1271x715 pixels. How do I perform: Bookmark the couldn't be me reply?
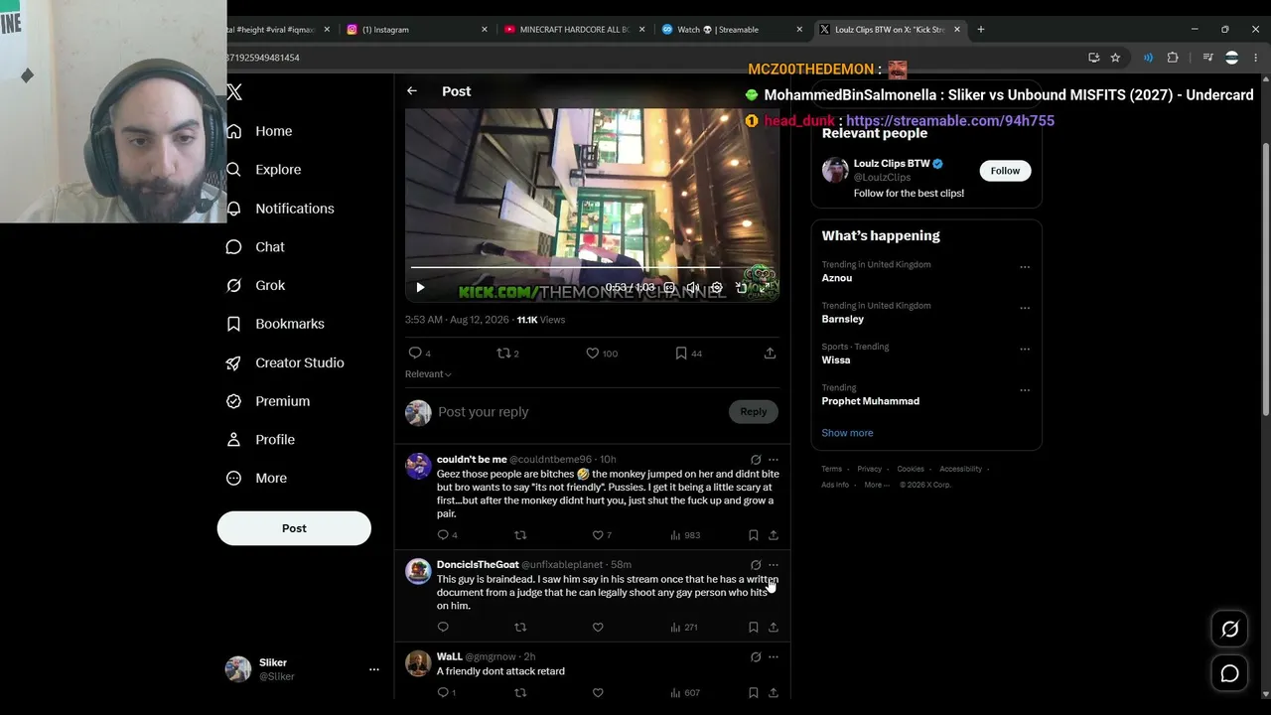point(754,535)
